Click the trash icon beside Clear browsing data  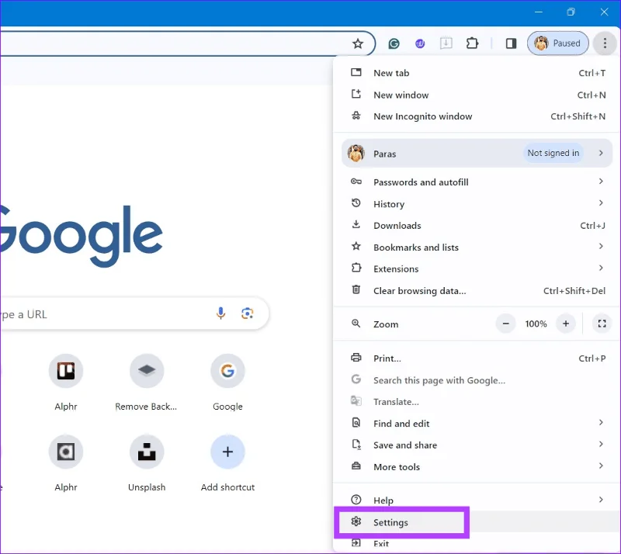[356, 289]
